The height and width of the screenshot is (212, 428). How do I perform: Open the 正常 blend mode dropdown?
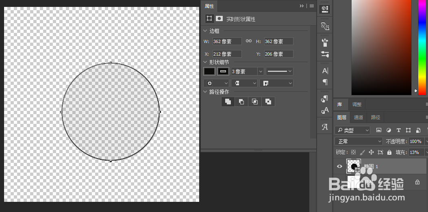(x=358, y=141)
